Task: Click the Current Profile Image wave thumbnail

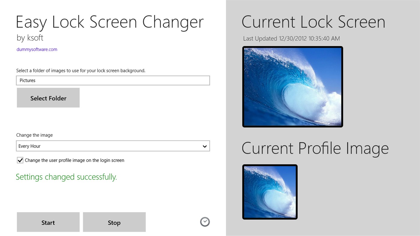Action: pyautogui.click(x=269, y=192)
